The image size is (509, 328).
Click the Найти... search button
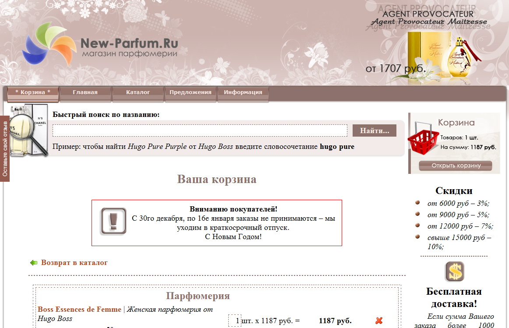tap(374, 130)
